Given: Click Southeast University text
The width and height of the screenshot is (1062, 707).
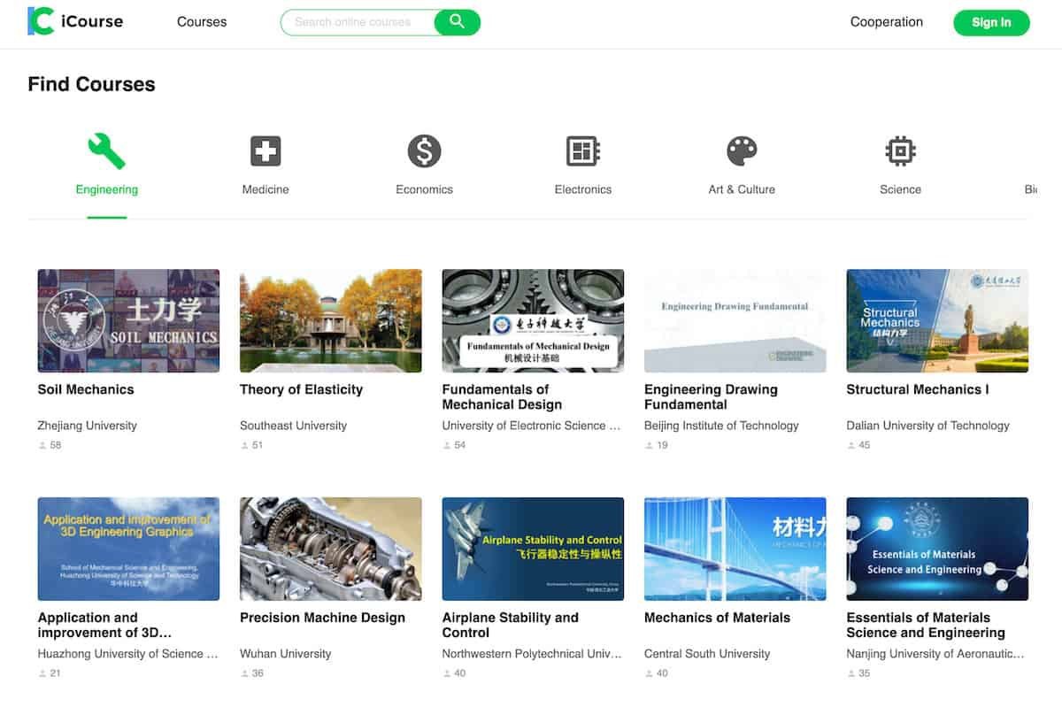Looking at the screenshot, I should coord(293,426).
